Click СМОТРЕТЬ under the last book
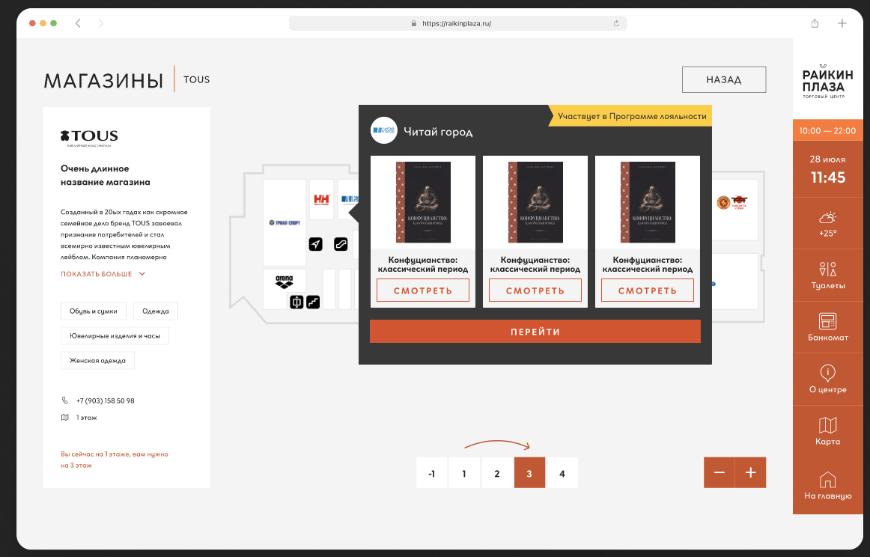The height and width of the screenshot is (557, 870). pyautogui.click(x=648, y=290)
